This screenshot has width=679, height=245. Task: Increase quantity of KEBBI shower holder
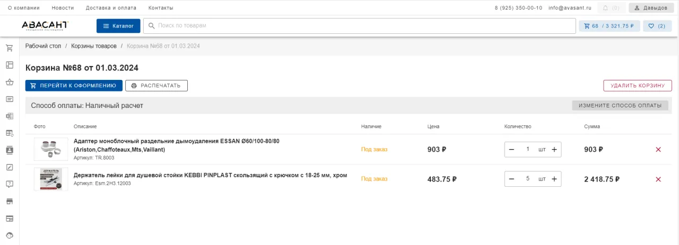point(554,179)
